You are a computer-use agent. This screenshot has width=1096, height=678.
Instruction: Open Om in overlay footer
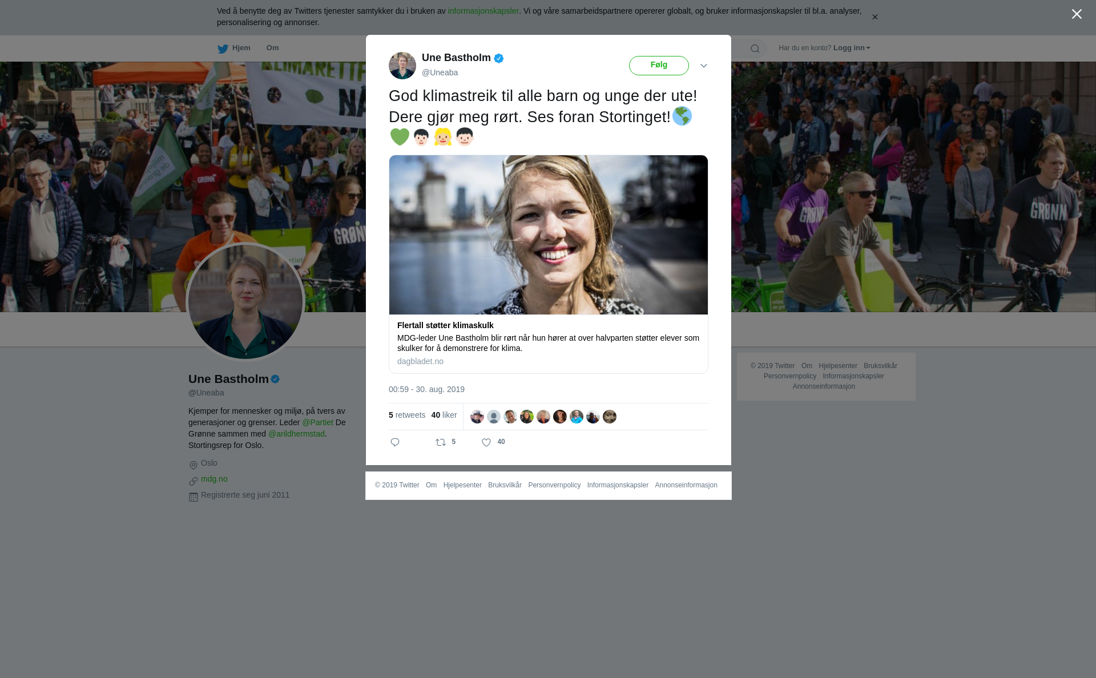pos(431,485)
